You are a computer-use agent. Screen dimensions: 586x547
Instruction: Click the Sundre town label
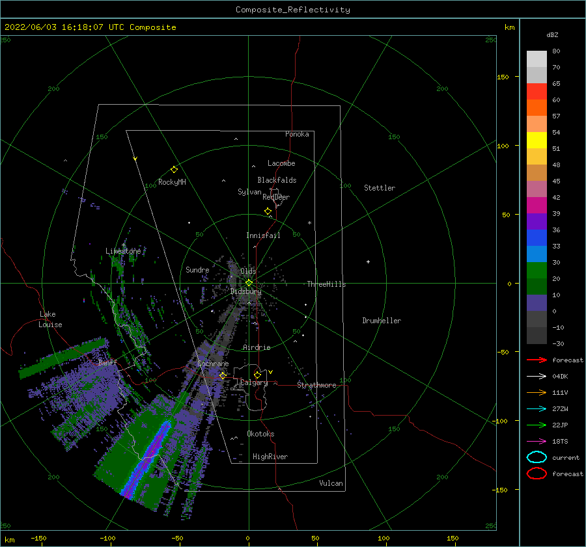[197, 270]
